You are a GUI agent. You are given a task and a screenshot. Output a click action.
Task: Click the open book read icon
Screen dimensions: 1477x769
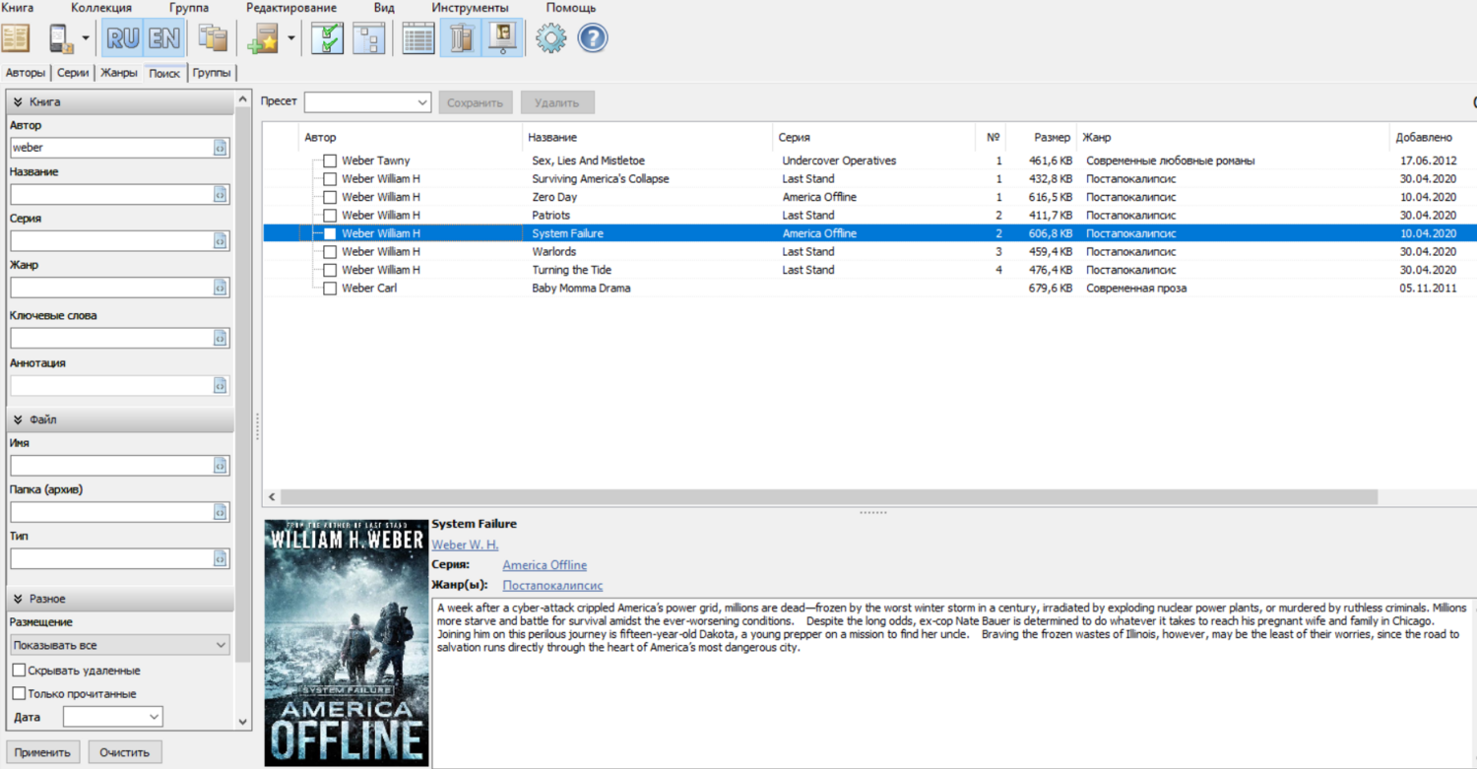[16, 38]
